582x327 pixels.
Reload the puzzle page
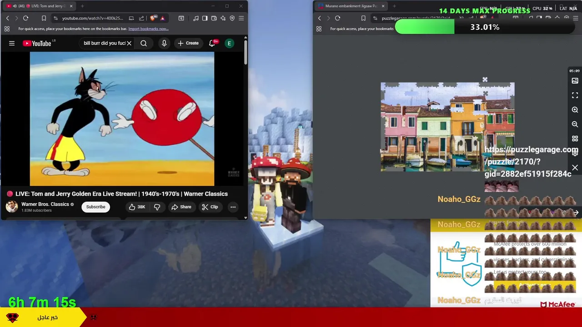point(337,18)
